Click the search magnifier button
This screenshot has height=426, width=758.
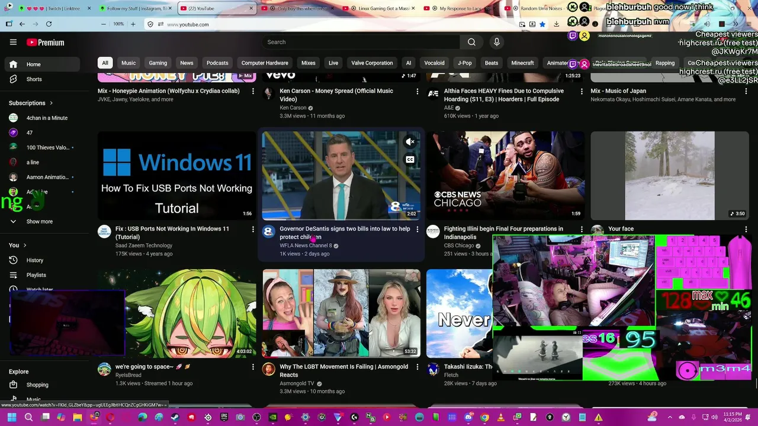click(x=471, y=42)
